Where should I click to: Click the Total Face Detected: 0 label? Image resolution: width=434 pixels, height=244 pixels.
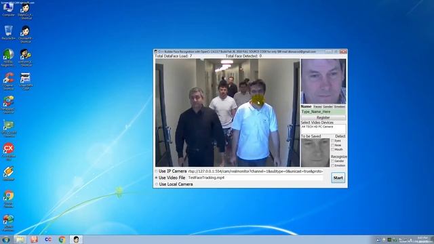tap(243, 56)
